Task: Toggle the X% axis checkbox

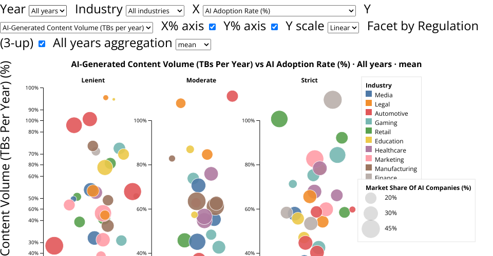Action: click(212, 27)
